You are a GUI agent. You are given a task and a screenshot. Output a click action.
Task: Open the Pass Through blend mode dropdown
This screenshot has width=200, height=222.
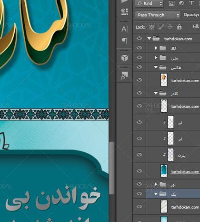158,15
